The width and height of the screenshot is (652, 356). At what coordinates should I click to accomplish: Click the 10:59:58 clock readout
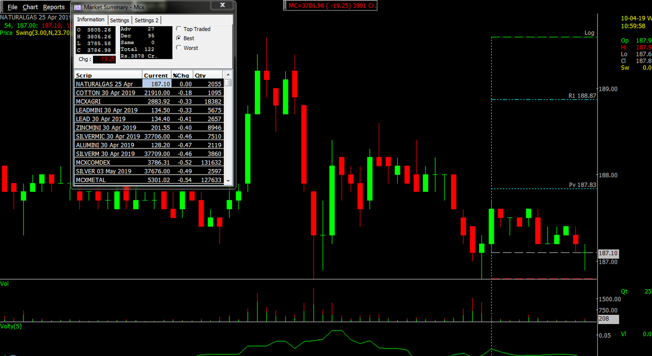pyautogui.click(x=632, y=26)
